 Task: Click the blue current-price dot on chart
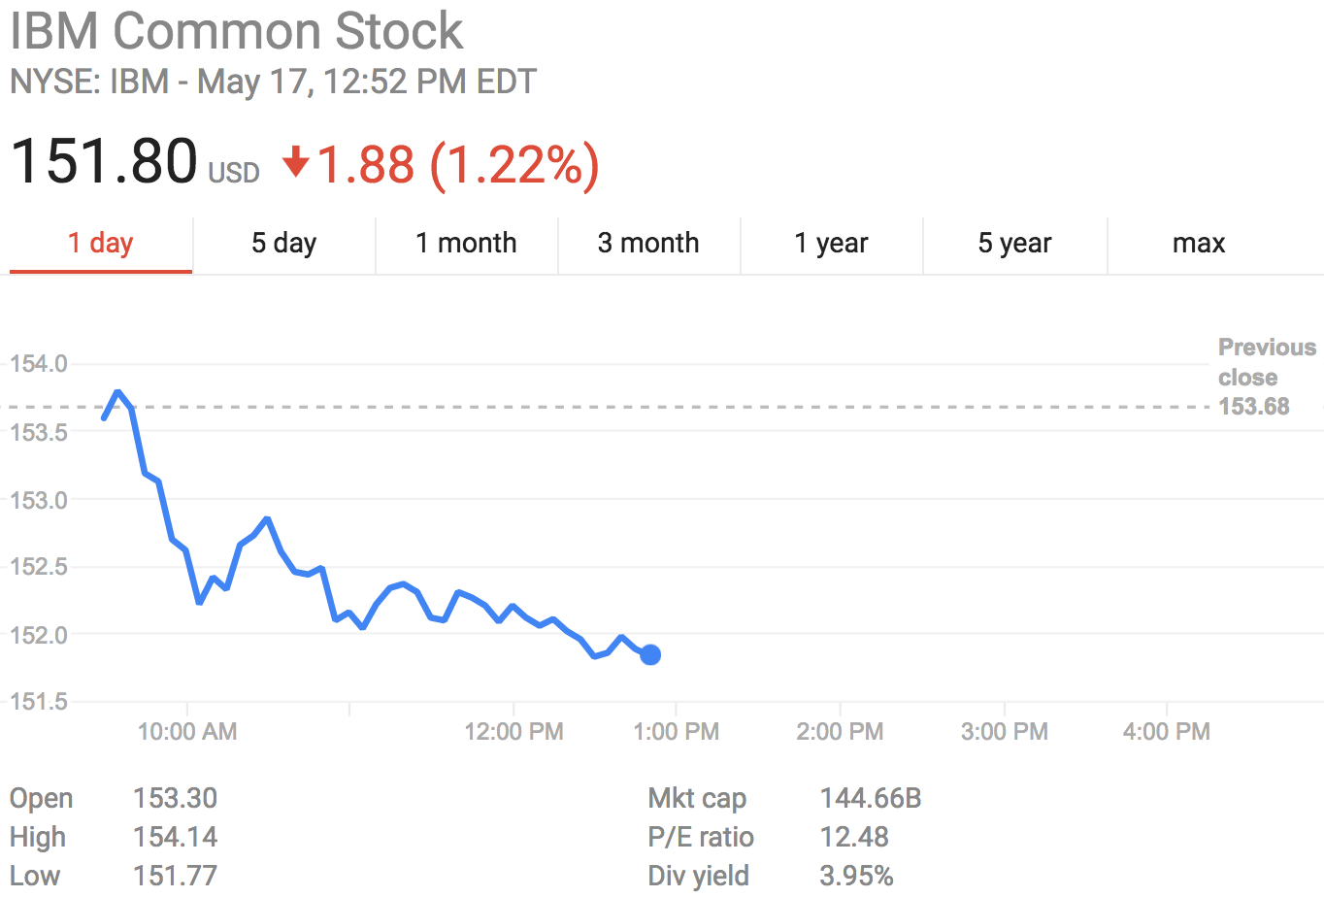tap(650, 655)
